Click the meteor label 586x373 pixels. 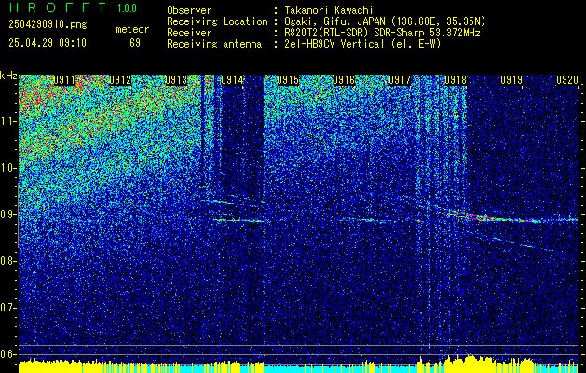click(132, 29)
